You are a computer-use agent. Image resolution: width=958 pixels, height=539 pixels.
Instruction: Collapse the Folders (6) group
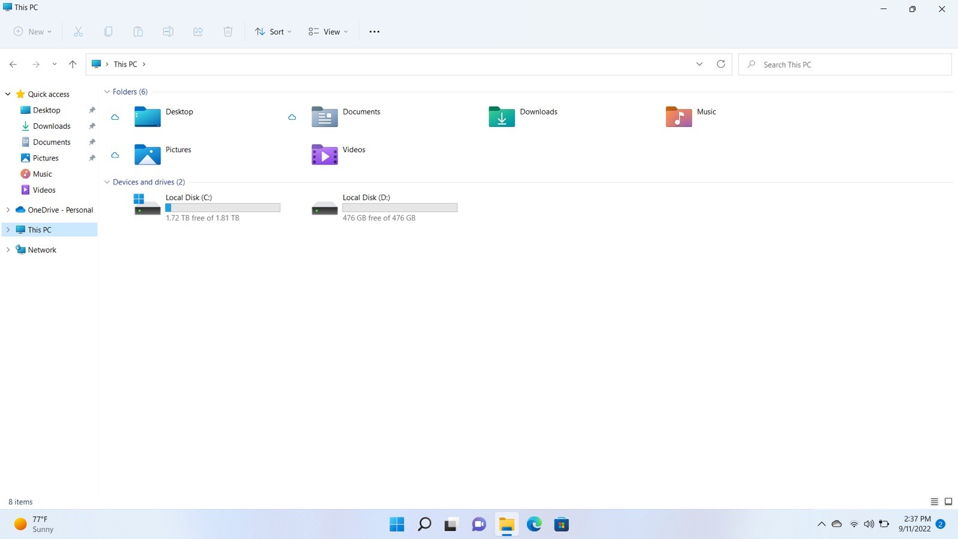click(107, 92)
